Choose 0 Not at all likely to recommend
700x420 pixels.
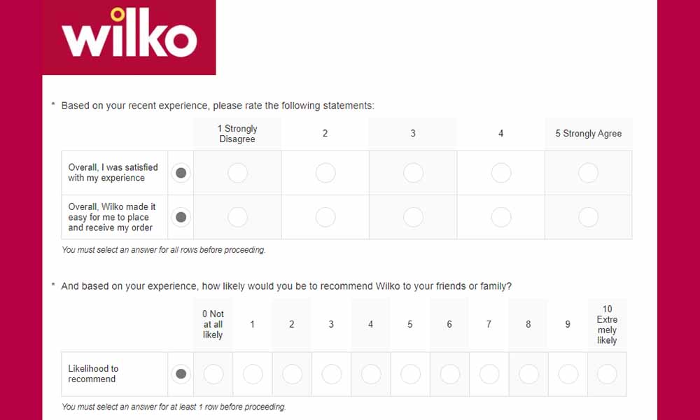213,374
